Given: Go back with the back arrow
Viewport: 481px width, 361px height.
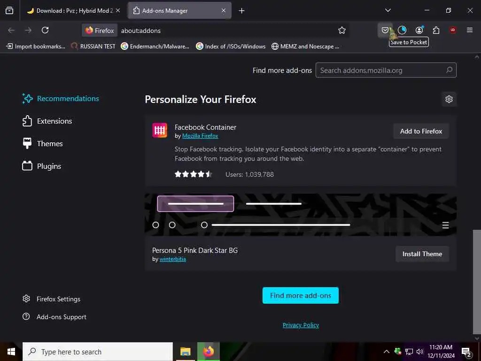Looking at the screenshot, I should tap(11, 30).
